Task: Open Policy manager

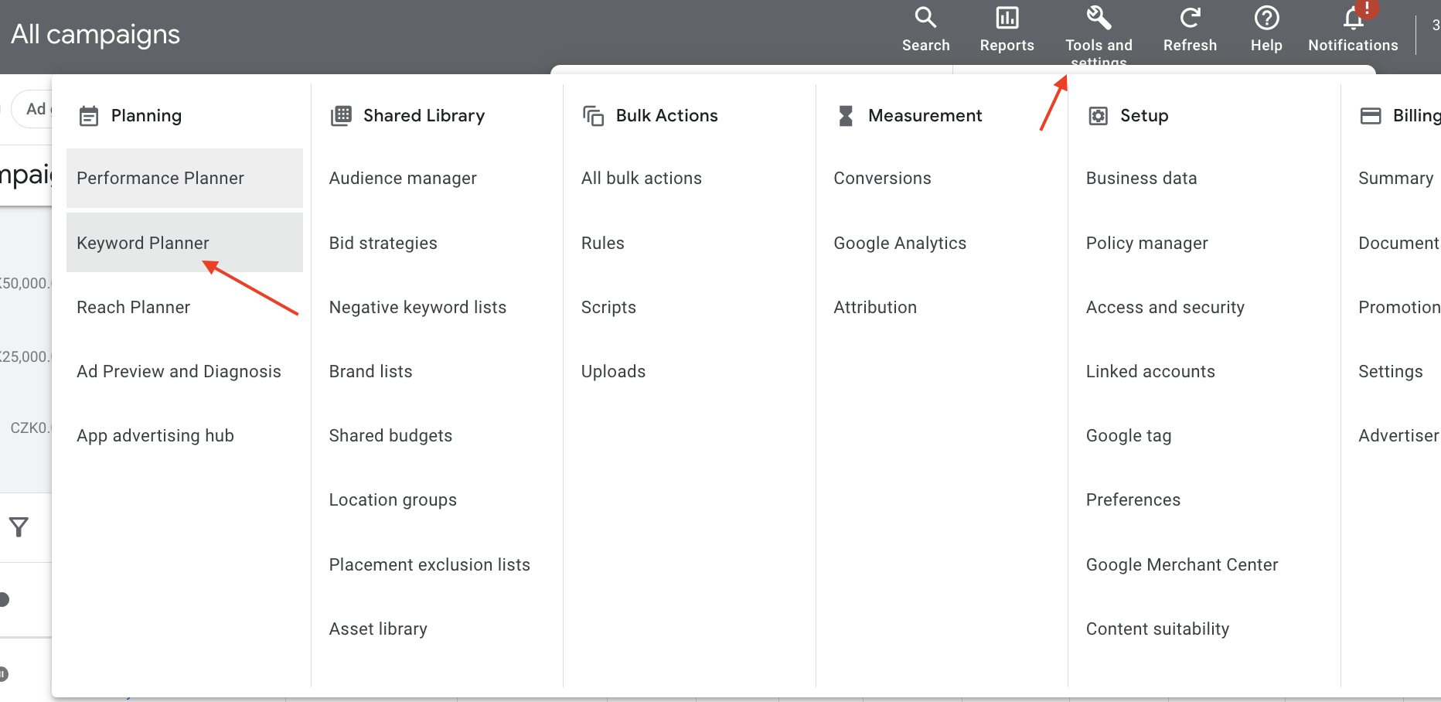Action: (1146, 244)
